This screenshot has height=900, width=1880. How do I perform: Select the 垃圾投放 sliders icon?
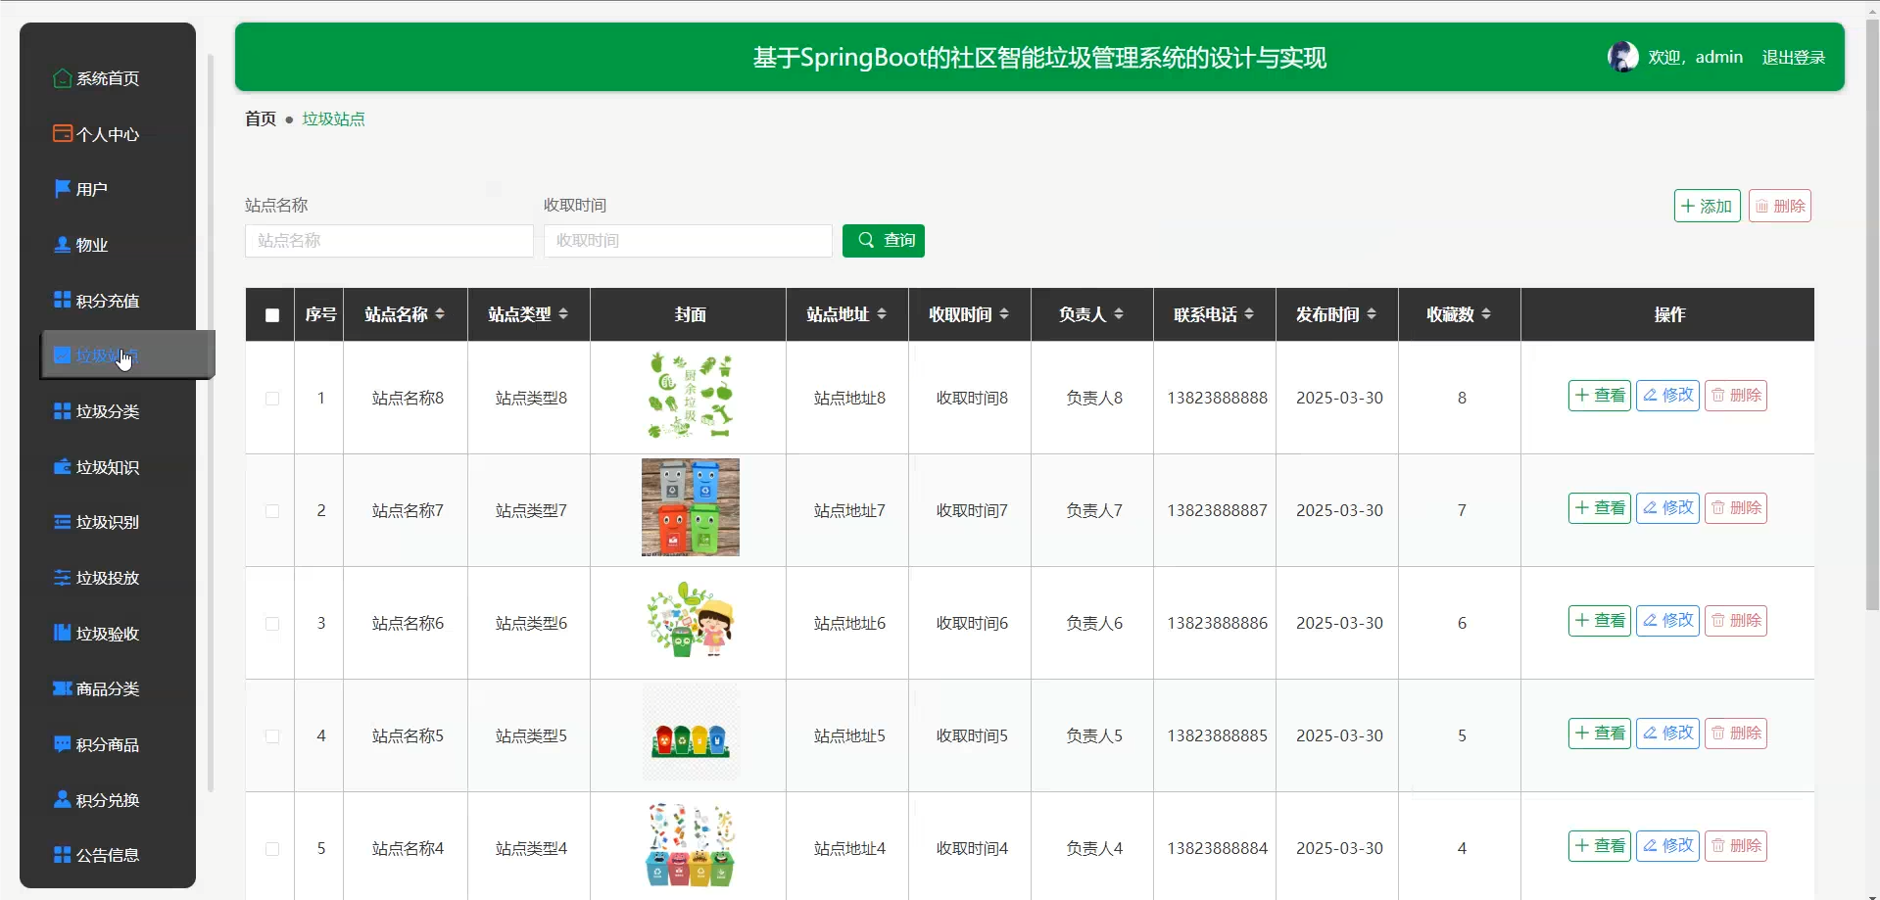pos(63,578)
